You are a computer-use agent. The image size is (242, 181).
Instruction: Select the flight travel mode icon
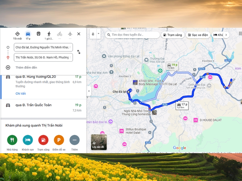70,34
